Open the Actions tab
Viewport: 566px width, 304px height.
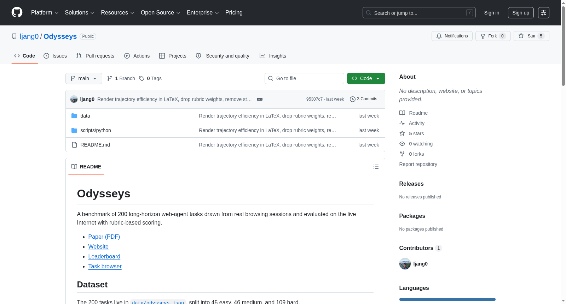(x=137, y=56)
